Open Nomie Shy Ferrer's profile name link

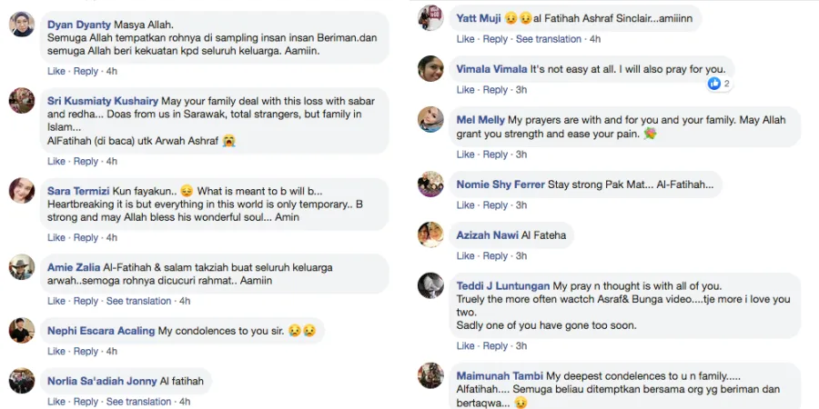(500, 185)
